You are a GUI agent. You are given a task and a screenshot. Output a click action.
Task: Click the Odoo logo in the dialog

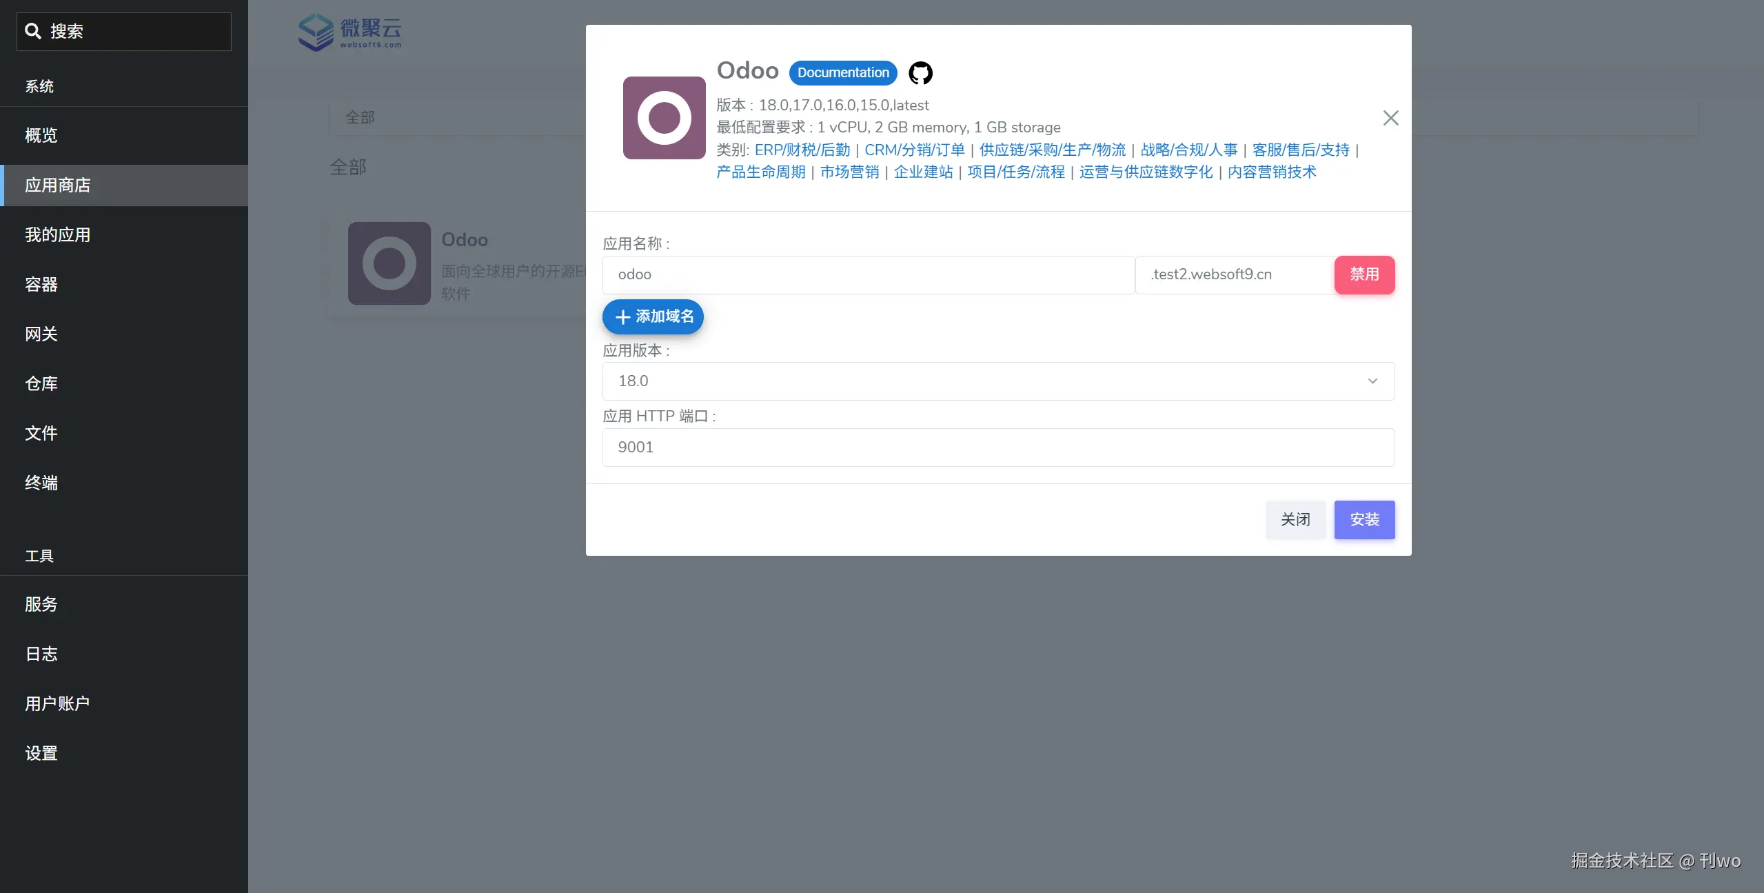[x=664, y=118]
